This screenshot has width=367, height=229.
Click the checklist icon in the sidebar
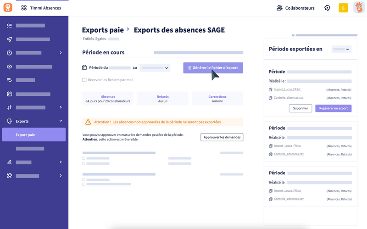[x=9, y=26]
